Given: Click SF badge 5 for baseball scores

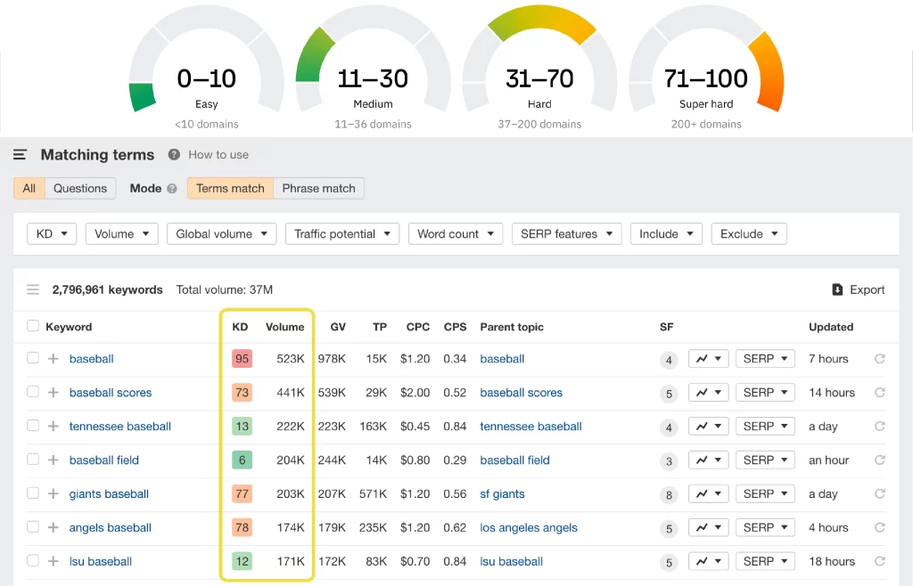Looking at the screenshot, I should pos(669,395).
